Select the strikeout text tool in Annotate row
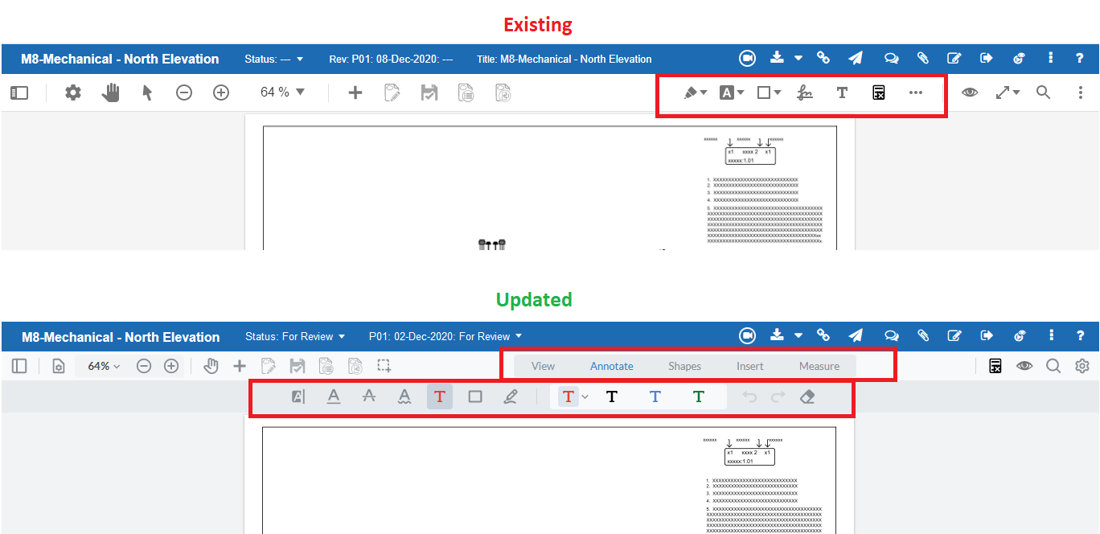 [x=369, y=396]
